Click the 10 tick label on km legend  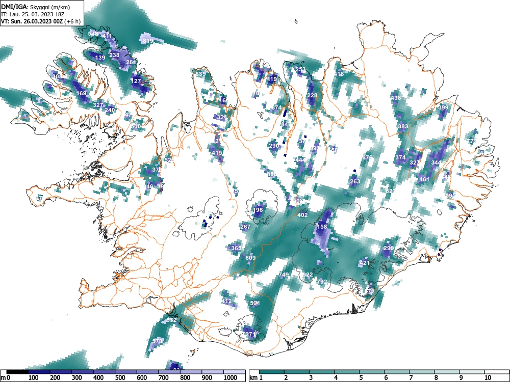click(488, 377)
